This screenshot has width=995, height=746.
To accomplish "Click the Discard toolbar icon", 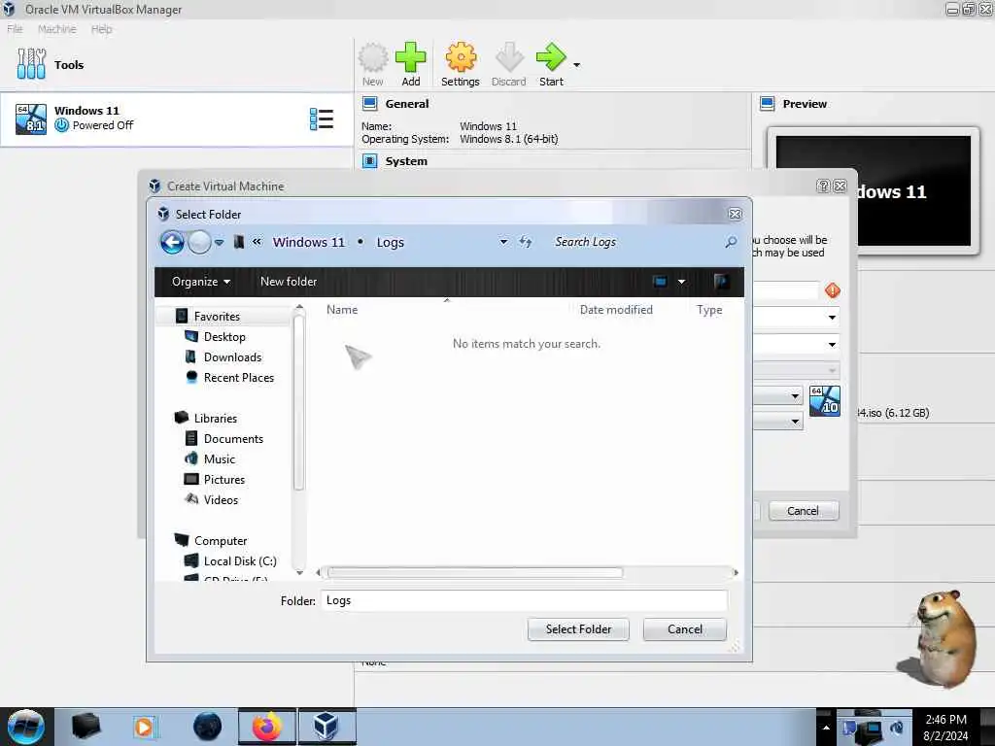I will [509, 64].
